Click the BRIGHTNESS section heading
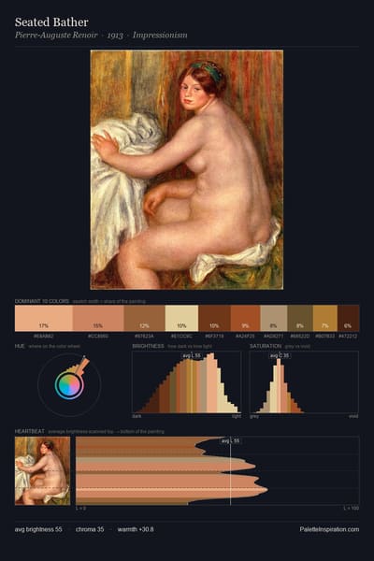The image size is (374, 561). click(148, 346)
